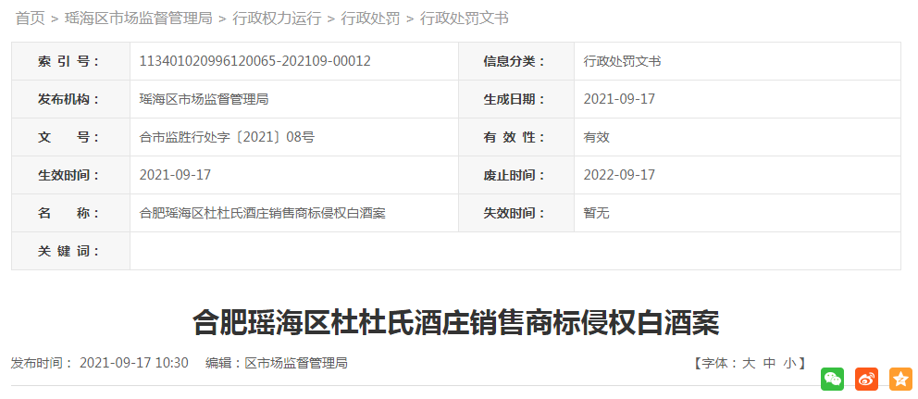Open the 首页 breadcrumb link
918x399 pixels.
[30, 19]
